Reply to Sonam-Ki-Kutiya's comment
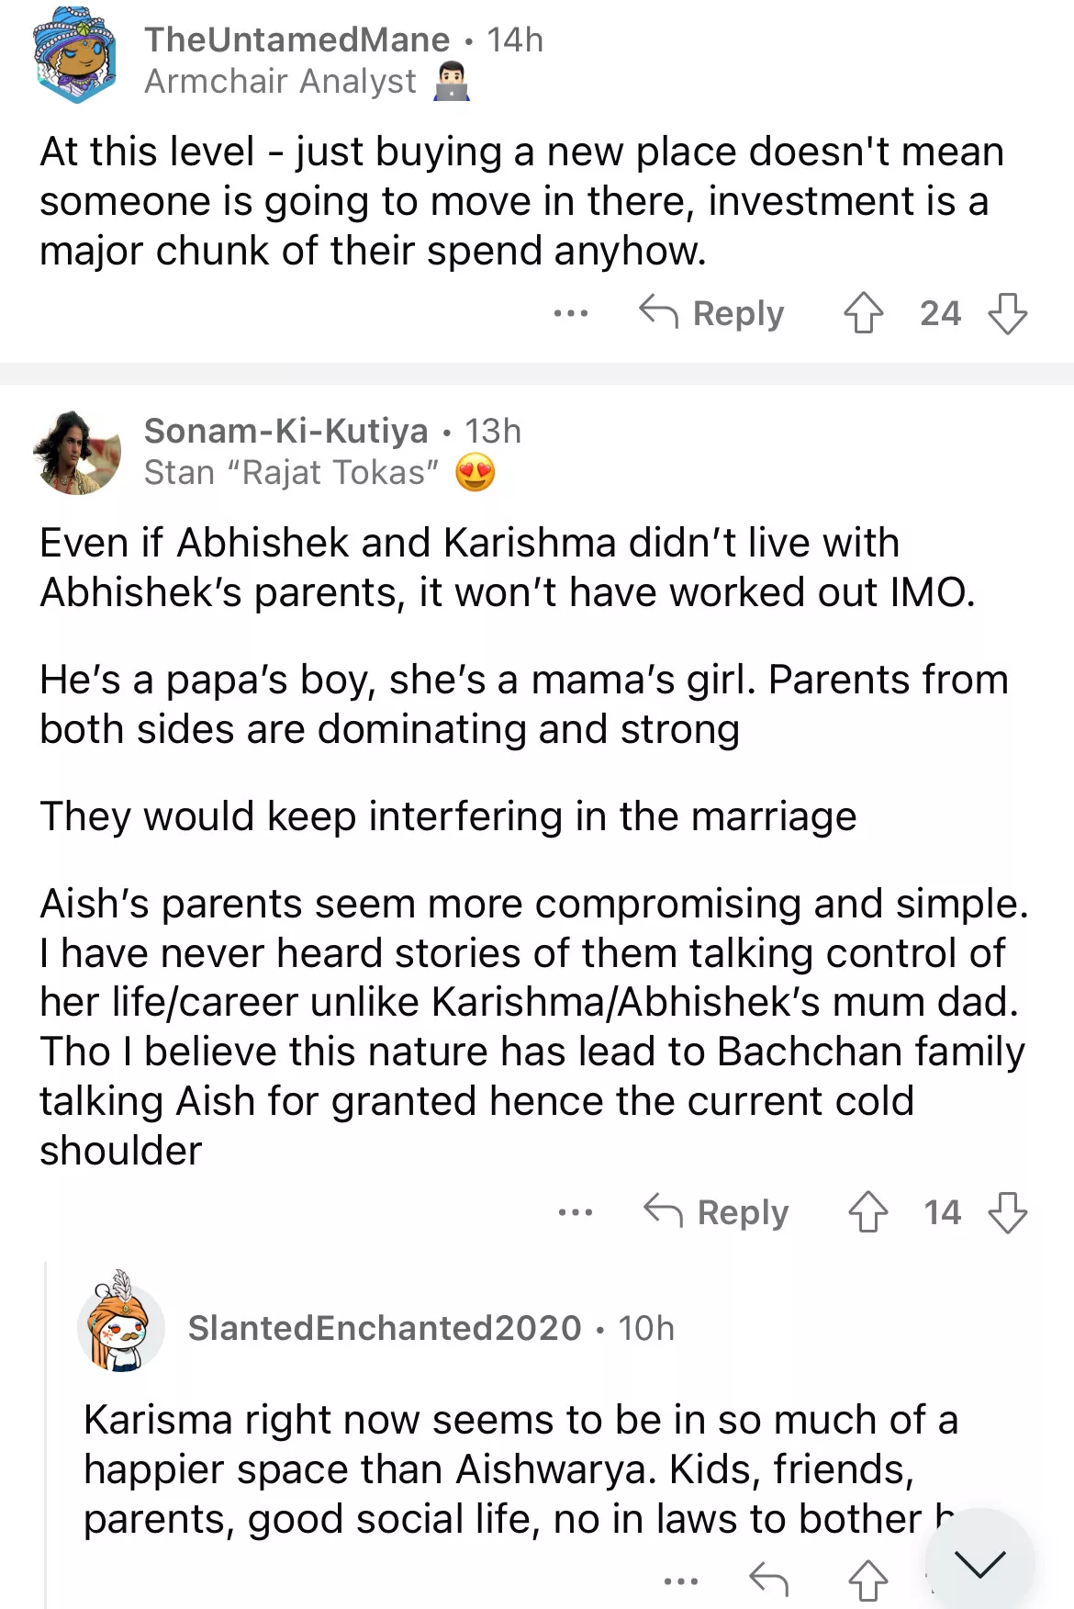The height and width of the screenshot is (1609, 1074). point(717,1212)
